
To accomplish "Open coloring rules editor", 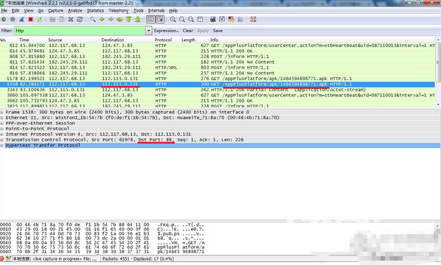I will [x=231, y=19].
